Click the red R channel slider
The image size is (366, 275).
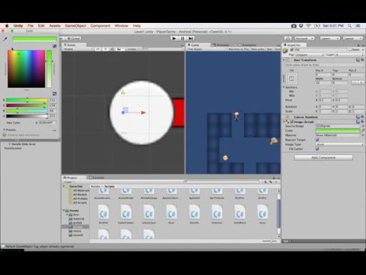pos(27,100)
